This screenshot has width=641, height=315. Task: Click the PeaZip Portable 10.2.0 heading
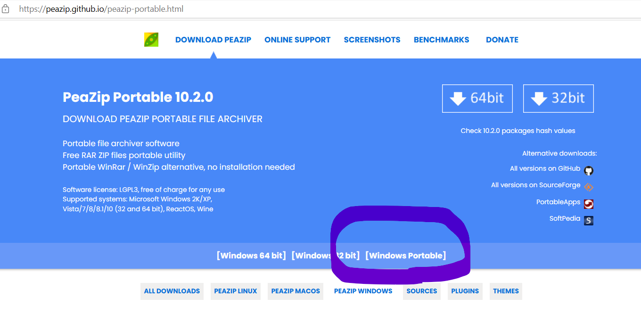coord(138,97)
